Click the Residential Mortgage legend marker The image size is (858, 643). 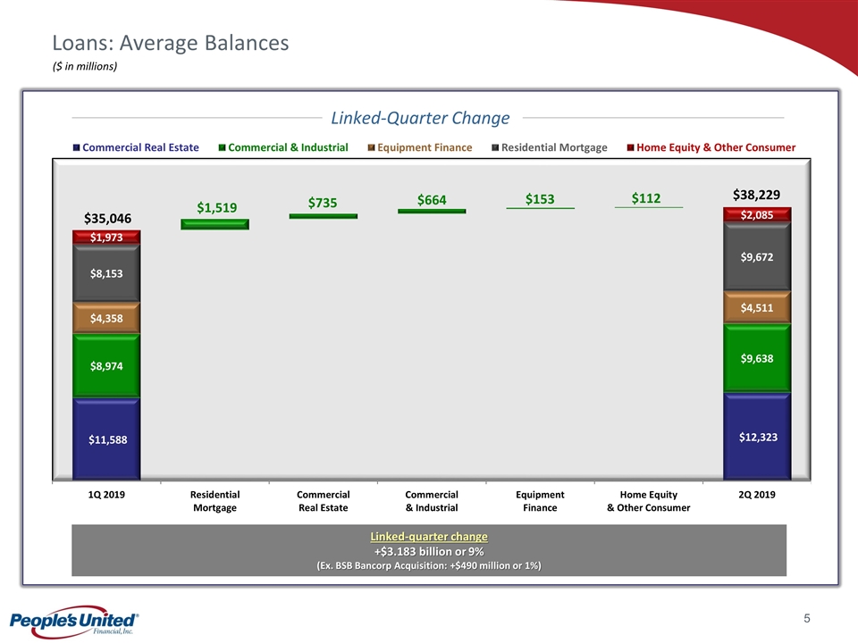[x=495, y=148]
